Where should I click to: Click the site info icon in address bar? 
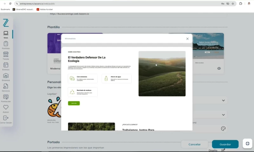(x=17, y=3)
